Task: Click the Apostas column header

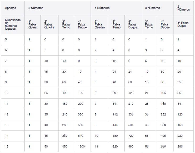Action: pyautogui.click(x=10, y=8)
